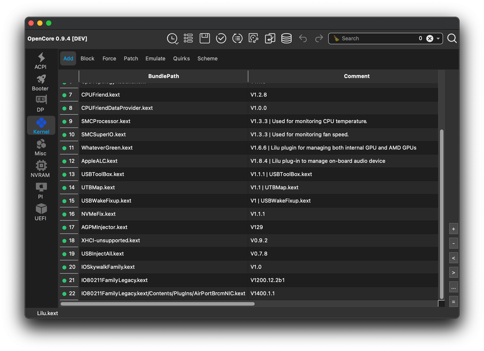Open the ellipsis more options button
This screenshot has height=351, width=484.
(454, 287)
